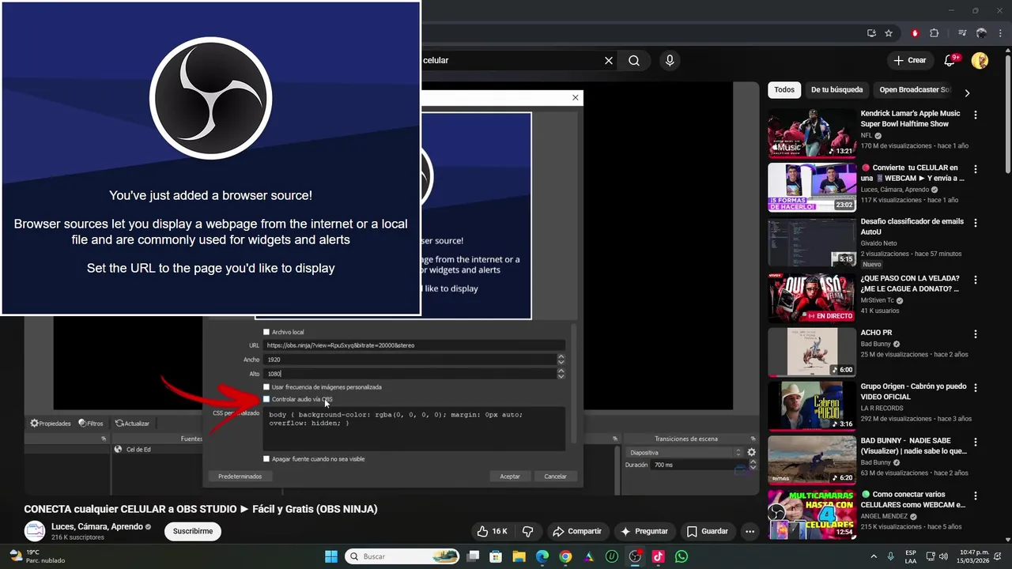Expand the system tray hidden icons chevron
The height and width of the screenshot is (569, 1012).
click(874, 556)
